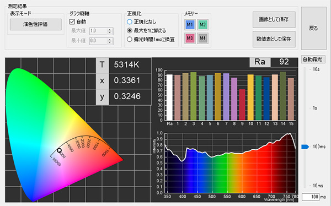Click the 4000 label on blackbody locus
The width and height of the screenshot is (331, 206).
[x=71, y=148]
